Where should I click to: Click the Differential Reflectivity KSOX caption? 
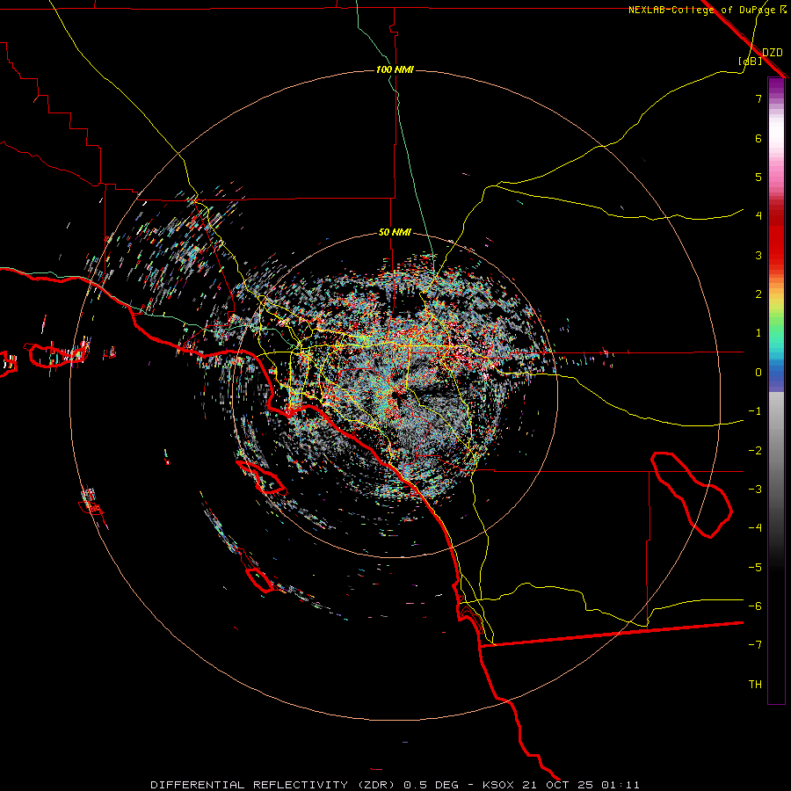coord(395,785)
